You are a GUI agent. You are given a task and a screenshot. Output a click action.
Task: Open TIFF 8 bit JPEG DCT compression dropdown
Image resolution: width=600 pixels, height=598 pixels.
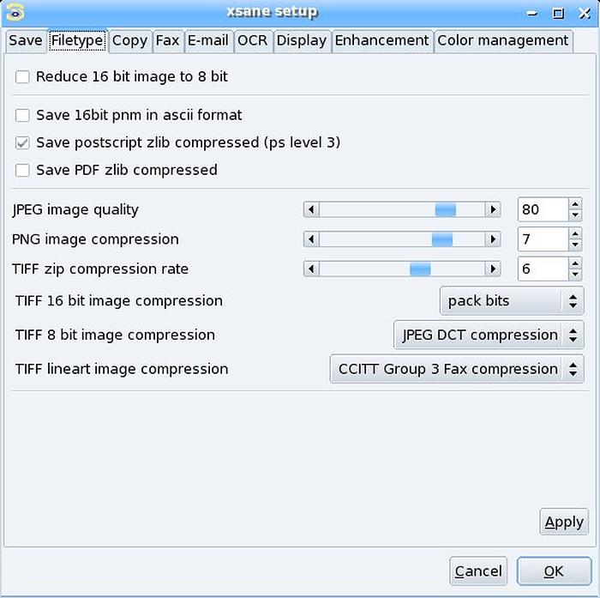pyautogui.click(x=489, y=335)
